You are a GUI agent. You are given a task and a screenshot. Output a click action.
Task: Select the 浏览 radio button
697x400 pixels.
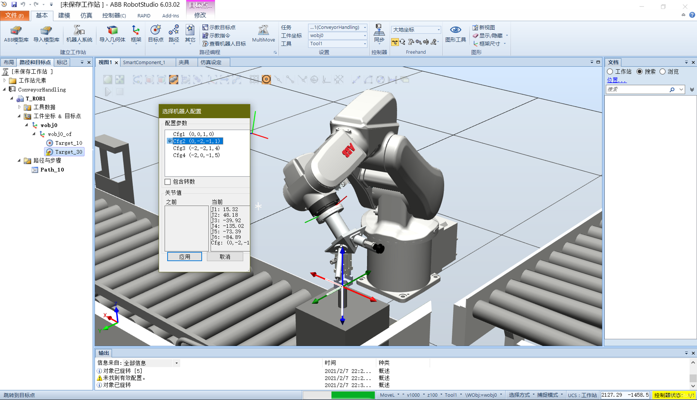tap(663, 72)
